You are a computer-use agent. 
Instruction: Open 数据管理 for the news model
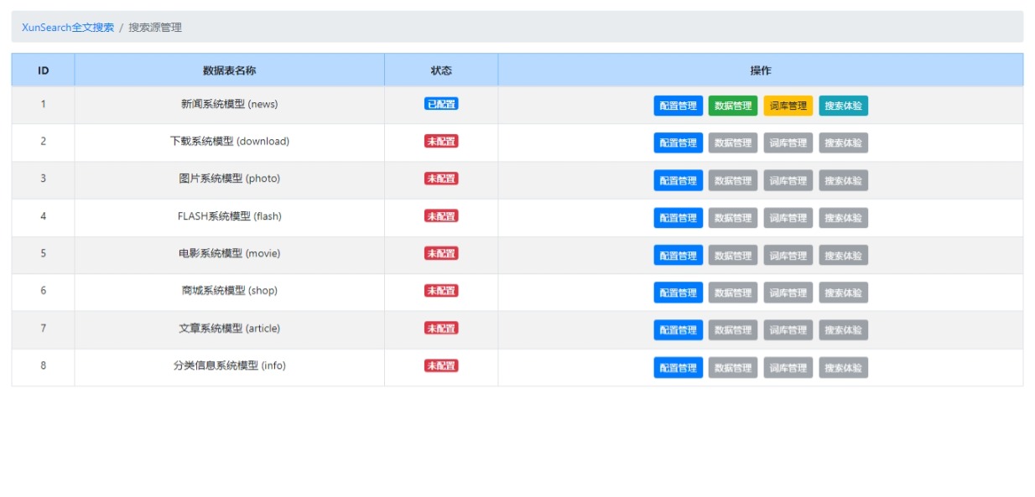pyautogui.click(x=733, y=106)
